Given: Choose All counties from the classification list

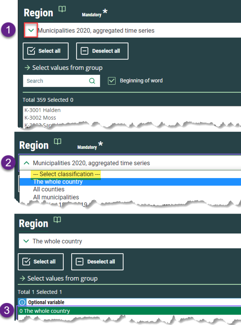Looking at the screenshot, I should 49,189.
